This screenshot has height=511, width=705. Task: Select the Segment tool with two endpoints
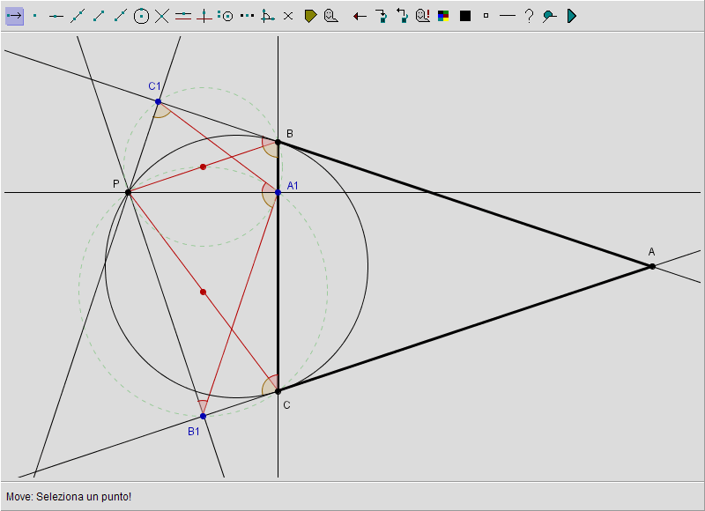(x=99, y=16)
